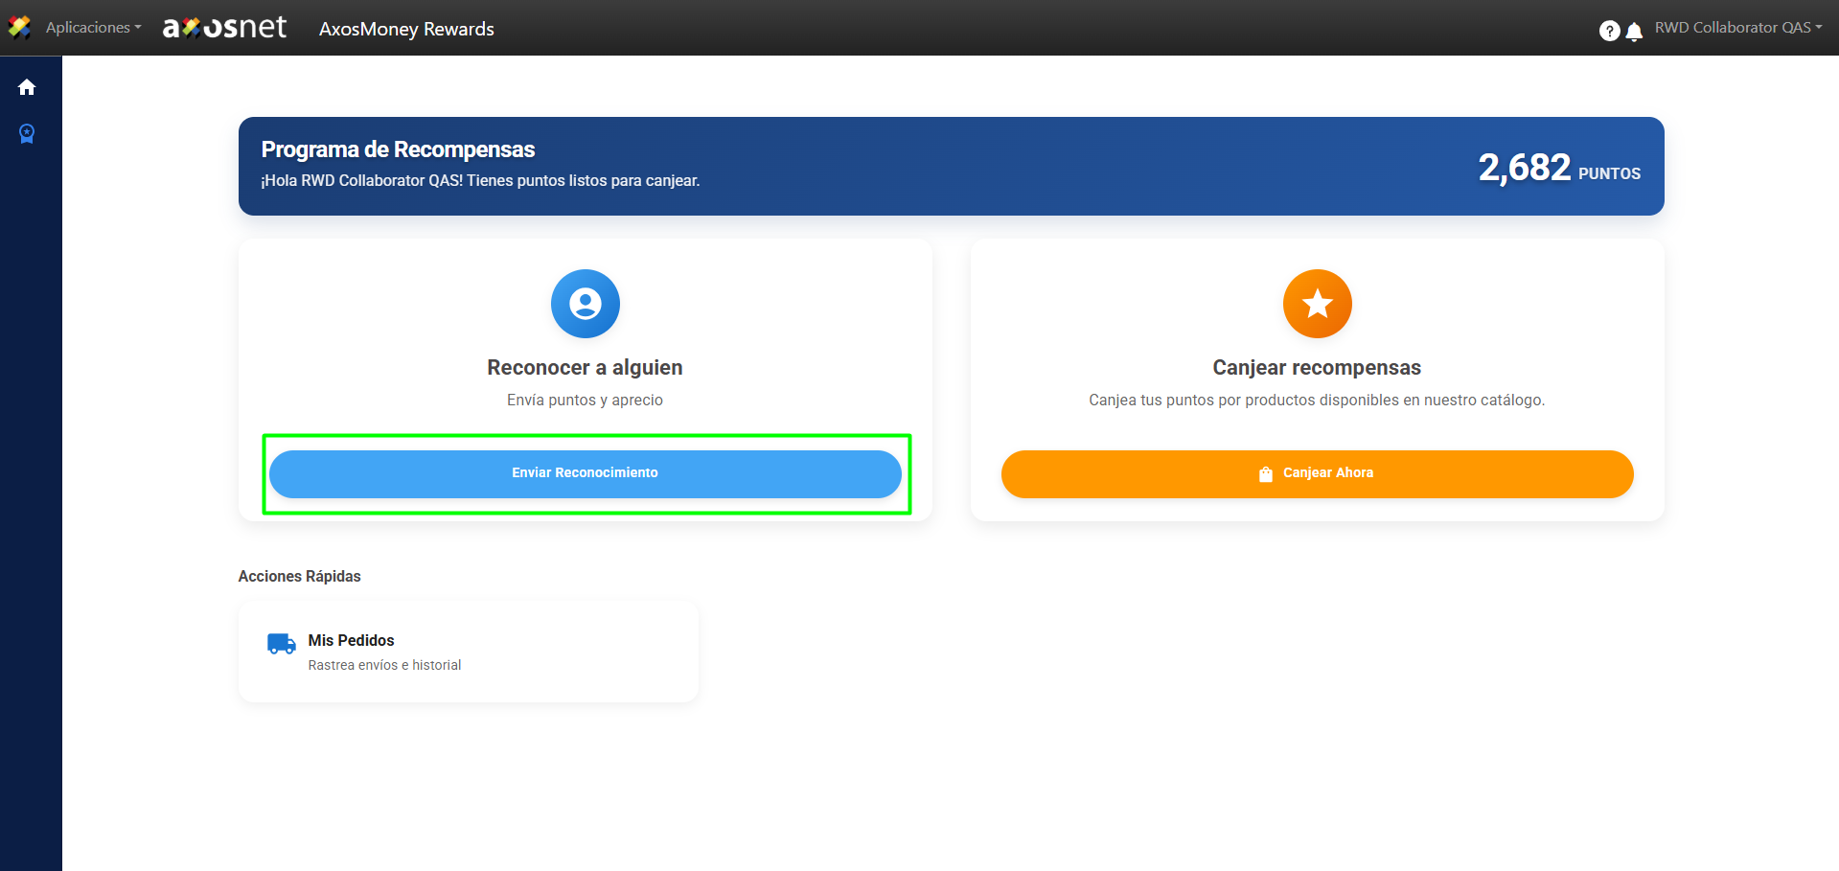Screen dimensions: 1839x871
Task: Click the help question mark icon
Action: 1609,31
